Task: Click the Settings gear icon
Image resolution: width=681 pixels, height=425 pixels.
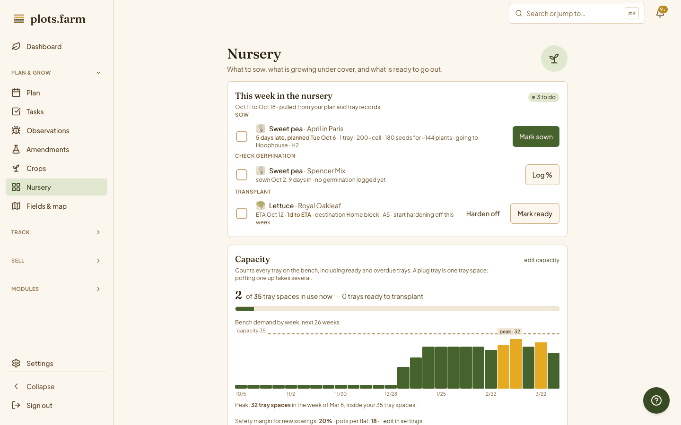Action: click(x=16, y=363)
